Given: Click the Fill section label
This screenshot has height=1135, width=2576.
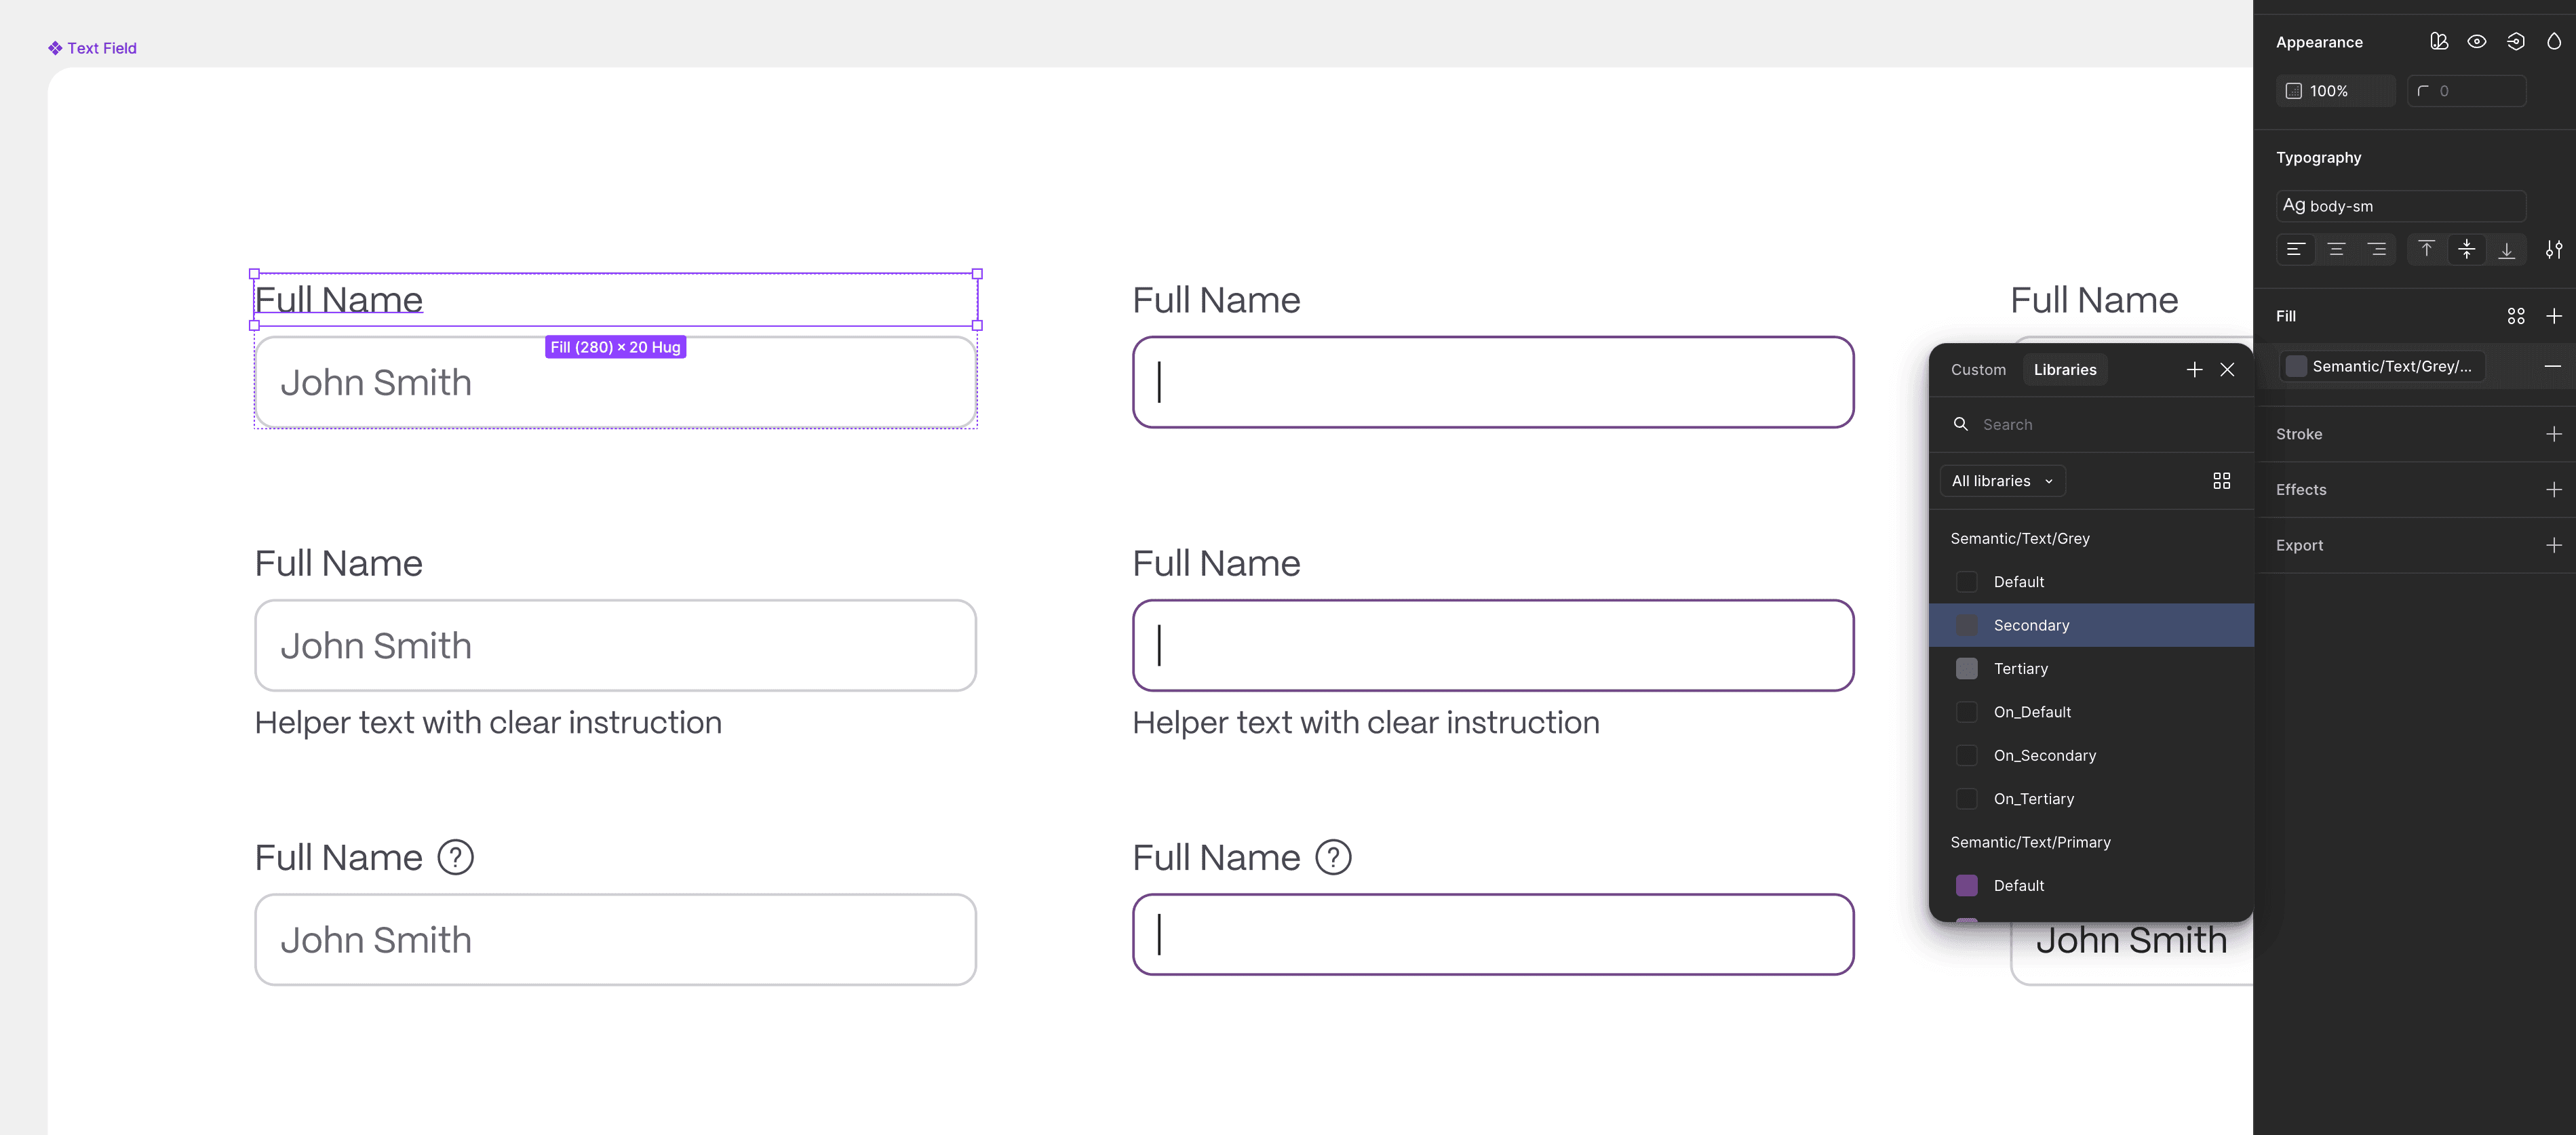Looking at the screenshot, I should pos(2286,316).
